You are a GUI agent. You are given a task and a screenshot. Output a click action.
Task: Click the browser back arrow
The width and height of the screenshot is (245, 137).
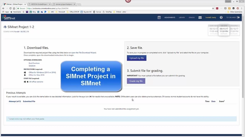click(3, 8)
